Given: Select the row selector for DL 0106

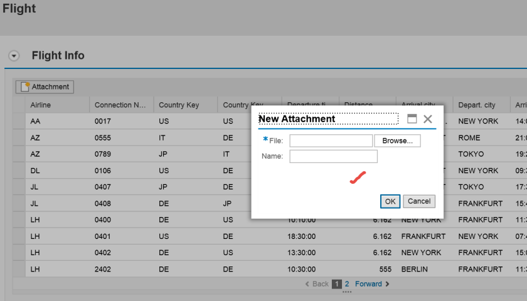Looking at the screenshot, I should click(19, 171).
